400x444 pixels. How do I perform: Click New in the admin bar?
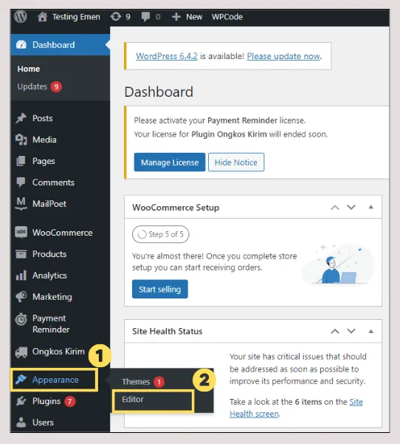tap(194, 17)
